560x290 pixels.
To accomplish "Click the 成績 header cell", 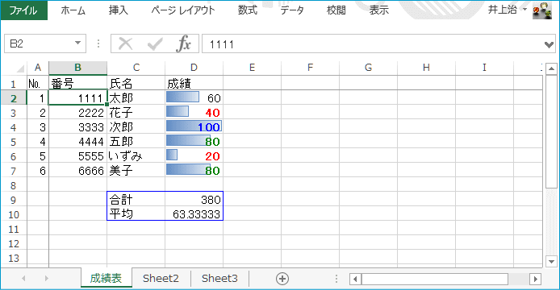I will 194,84.
